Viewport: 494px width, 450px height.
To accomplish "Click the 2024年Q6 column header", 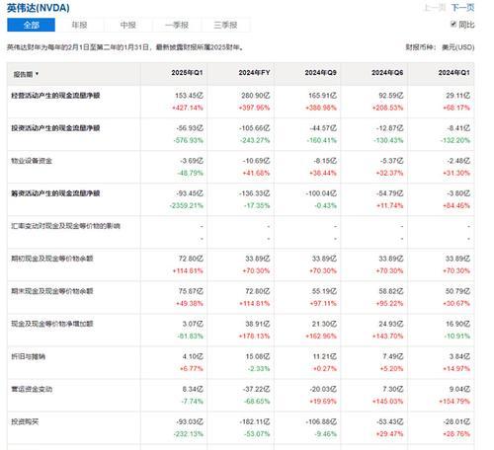I will coord(387,73).
